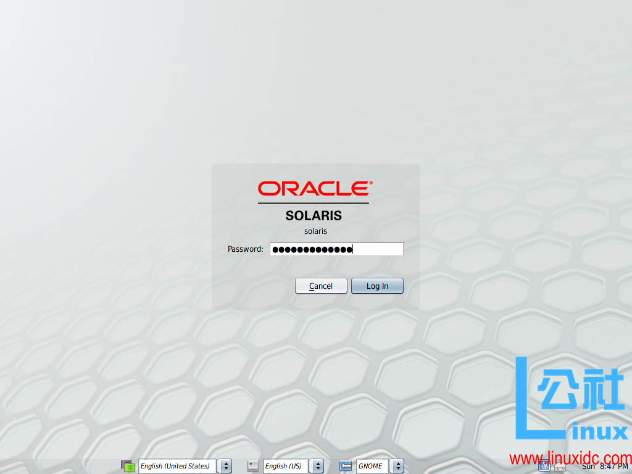Cancel the login attempt
This screenshot has height=474, width=632.
pos(321,286)
